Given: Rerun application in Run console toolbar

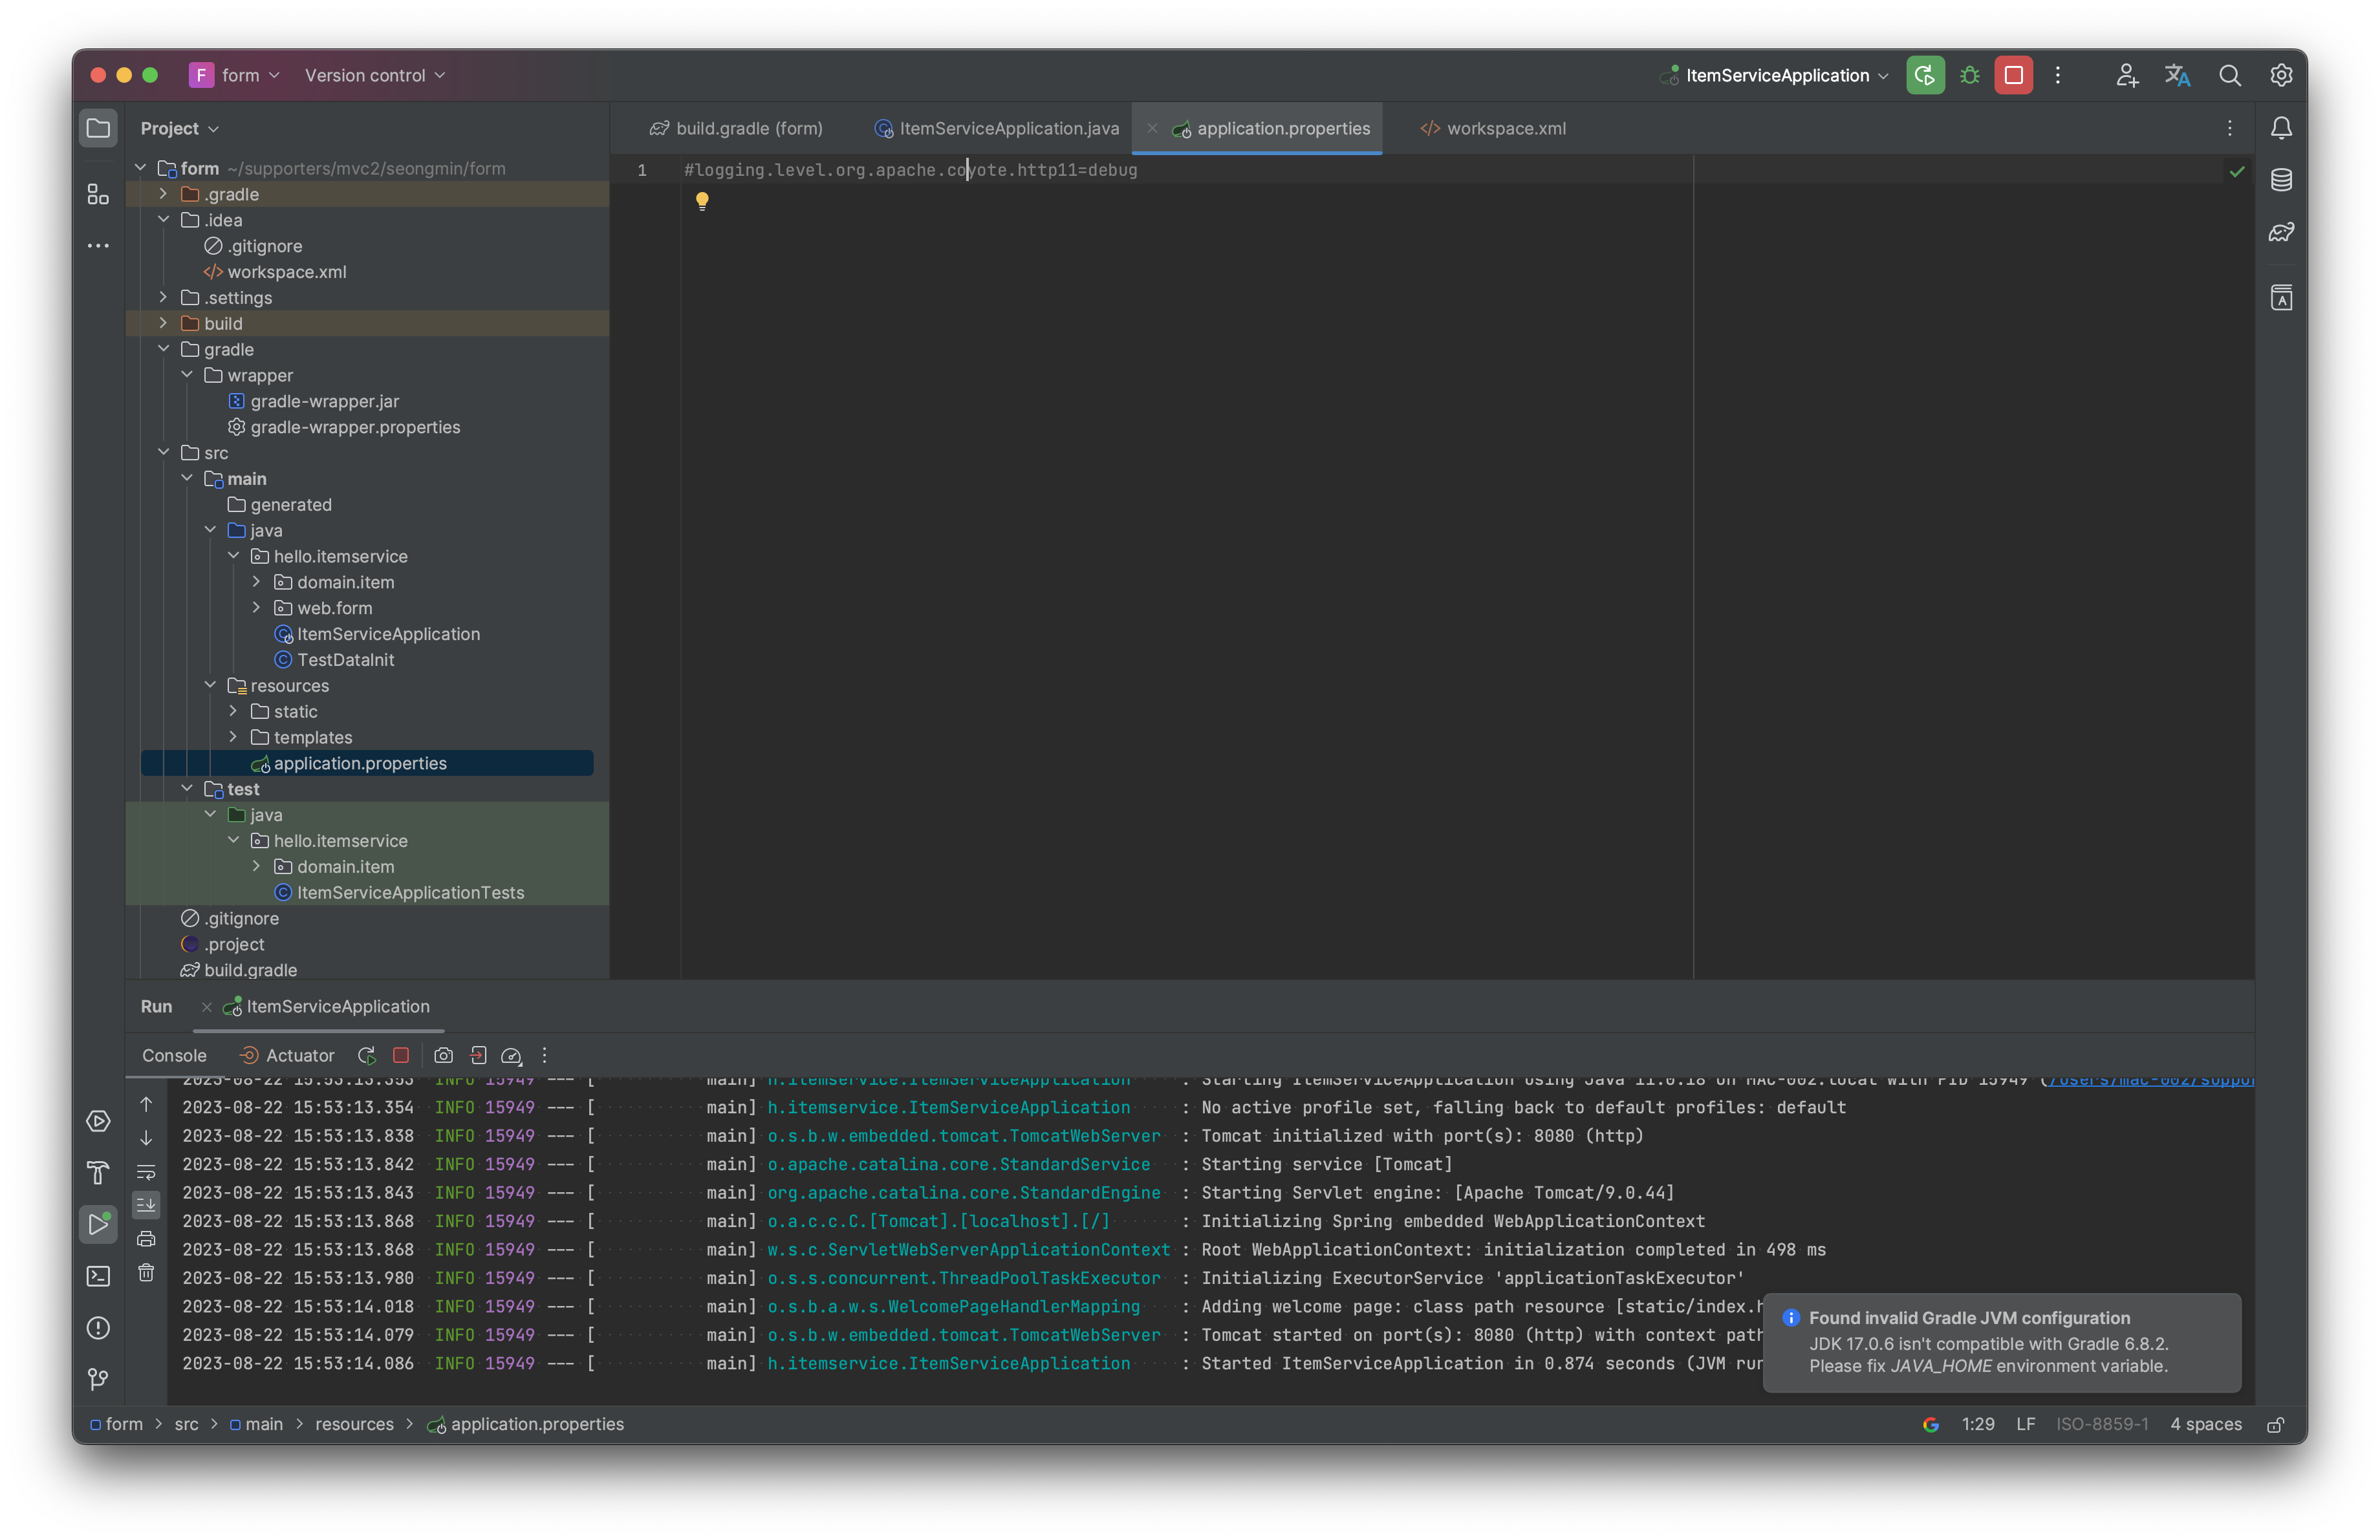Looking at the screenshot, I should 367,1055.
